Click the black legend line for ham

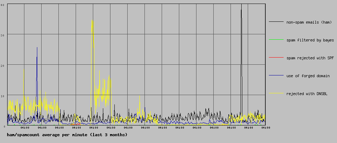(276, 21)
